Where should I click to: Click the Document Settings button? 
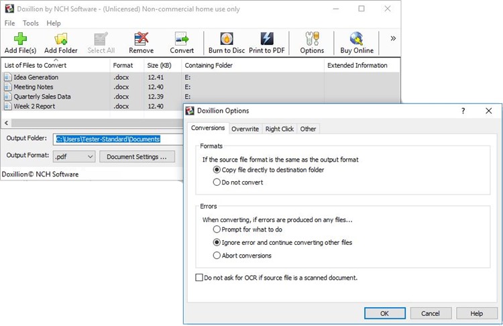(137, 156)
